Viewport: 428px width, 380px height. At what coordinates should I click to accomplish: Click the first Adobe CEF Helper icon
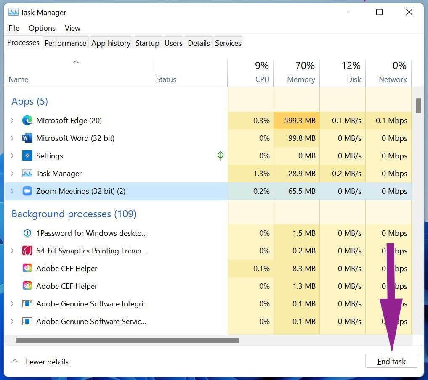click(27, 268)
